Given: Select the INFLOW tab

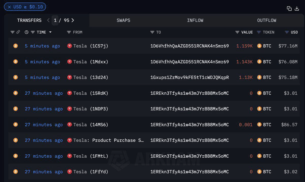Looking at the screenshot, I should click(195, 20).
